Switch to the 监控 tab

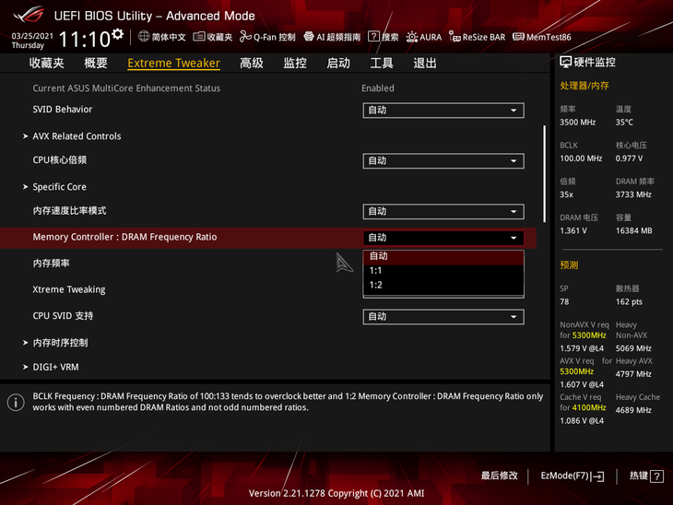tap(295, 64)
